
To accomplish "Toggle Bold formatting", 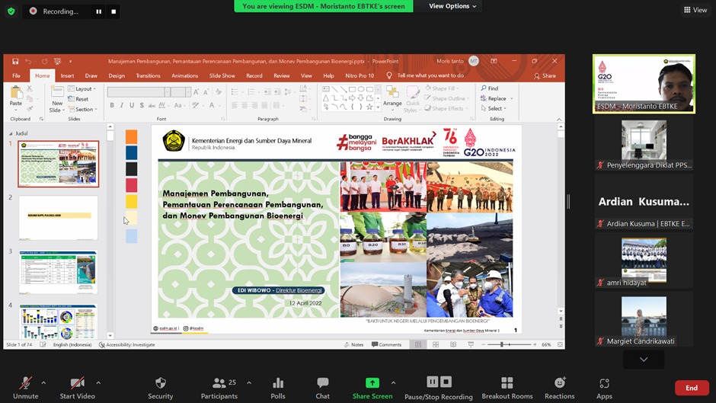I will 112,106.
